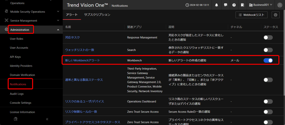The image size is (285, 125).
Task: Enable the ウォッチリストの一致 toggle
Action: coord(268,50)
